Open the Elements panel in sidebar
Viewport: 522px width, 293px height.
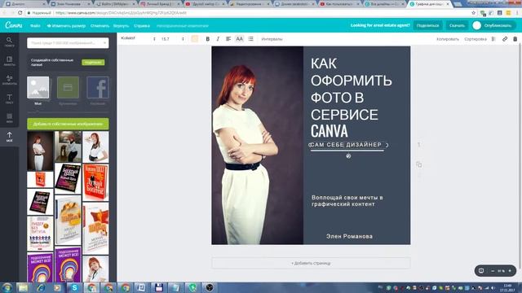(x=9, y=80)
